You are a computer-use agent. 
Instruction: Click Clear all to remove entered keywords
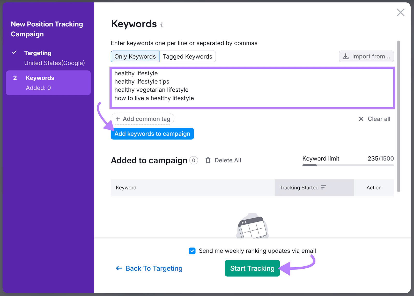[379, 119]
